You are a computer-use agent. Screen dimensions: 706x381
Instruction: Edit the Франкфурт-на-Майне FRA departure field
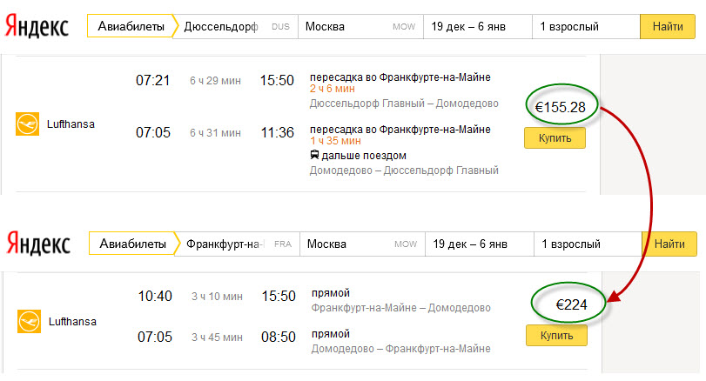pyautogui.click(x=238, y=244)
